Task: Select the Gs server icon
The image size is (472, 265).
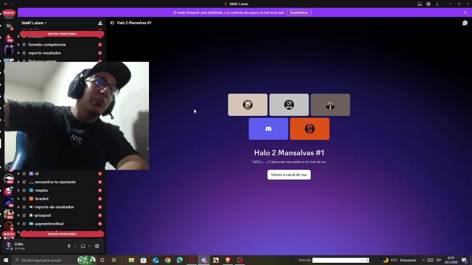Action: point(9,26)
